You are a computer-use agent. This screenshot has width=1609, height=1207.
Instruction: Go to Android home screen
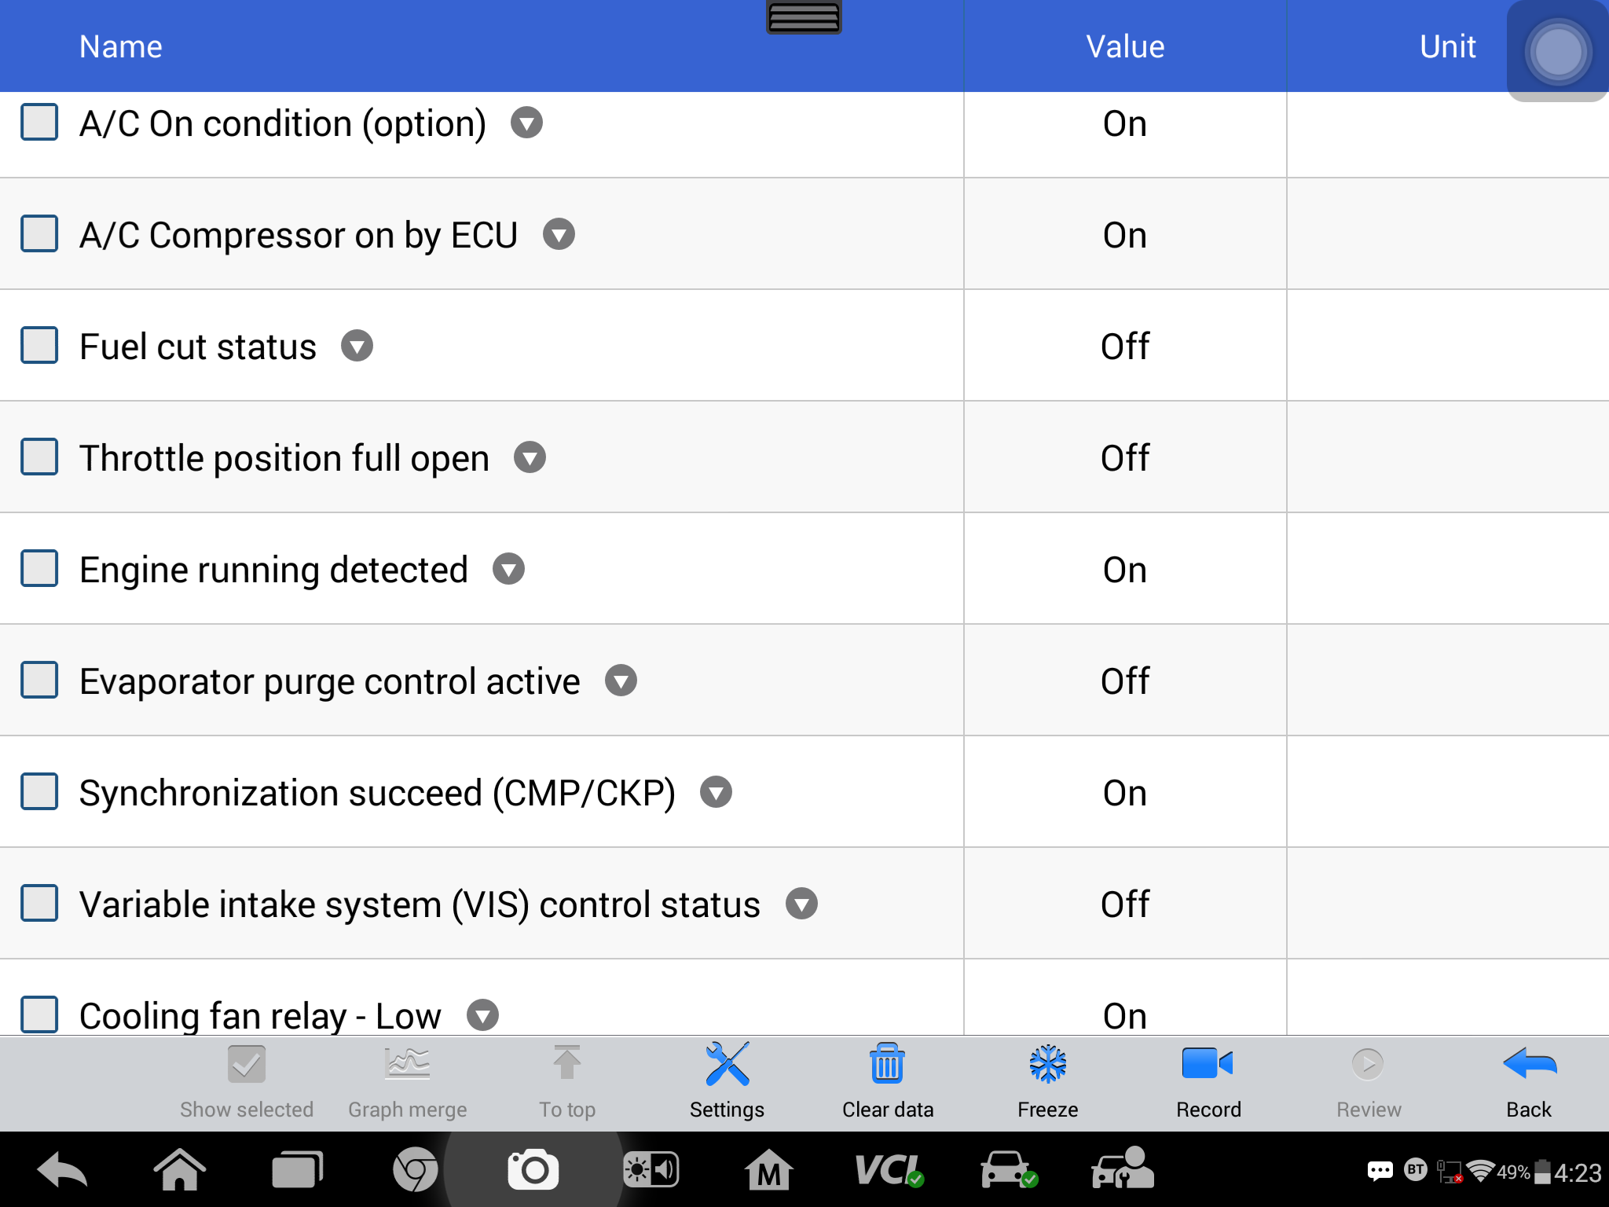tap(179, 1170)
